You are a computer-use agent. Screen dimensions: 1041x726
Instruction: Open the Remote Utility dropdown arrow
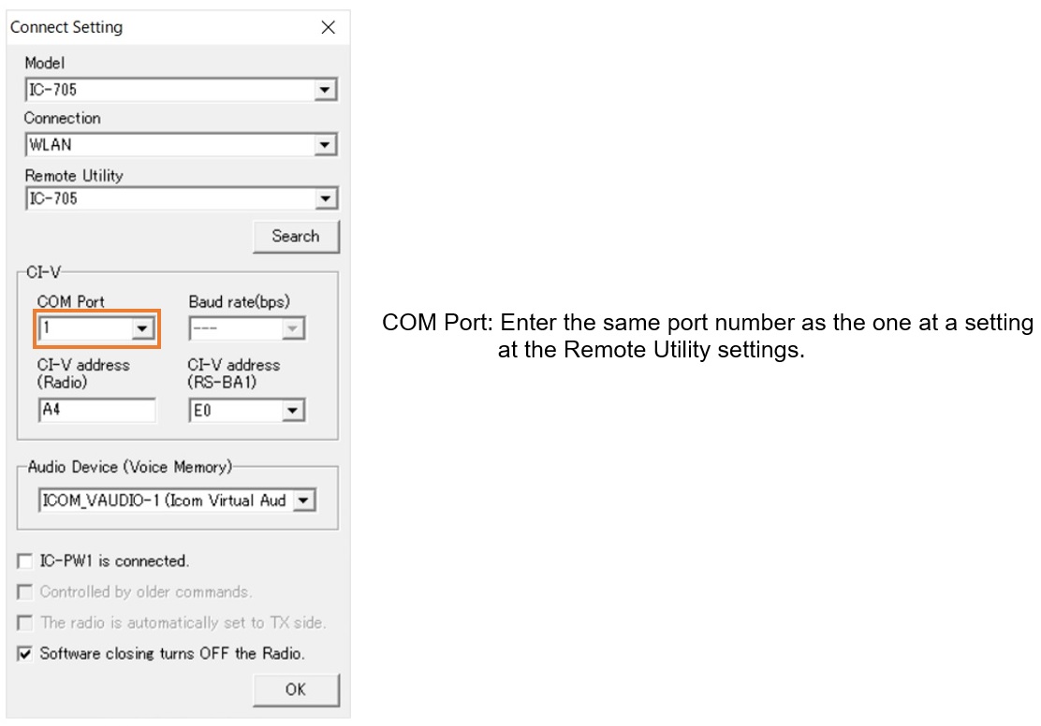325,198
